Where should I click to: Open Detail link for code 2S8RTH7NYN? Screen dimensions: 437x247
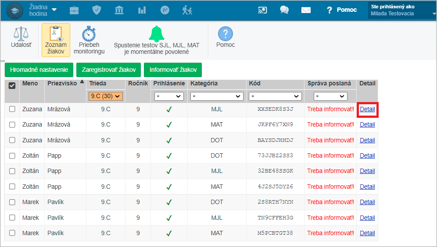tap(367, 202)
